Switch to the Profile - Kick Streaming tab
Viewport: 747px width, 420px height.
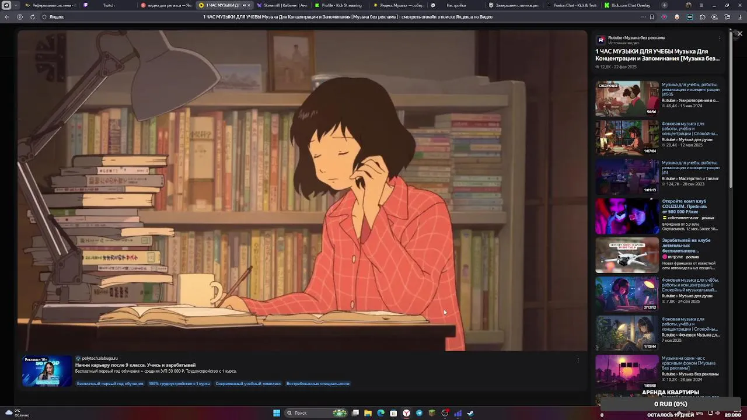tap(341, 5)
